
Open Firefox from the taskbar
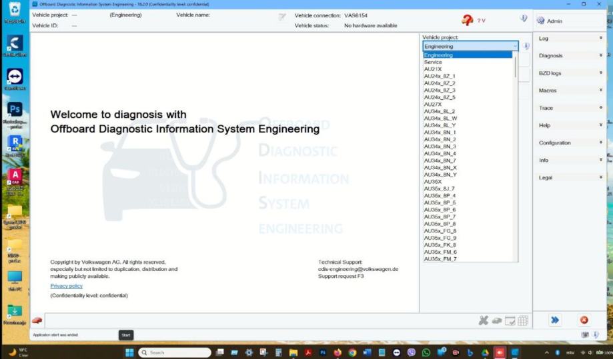point(338,352)
